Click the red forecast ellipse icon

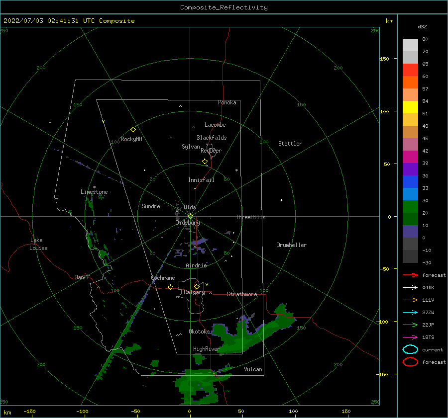point(410,362)
